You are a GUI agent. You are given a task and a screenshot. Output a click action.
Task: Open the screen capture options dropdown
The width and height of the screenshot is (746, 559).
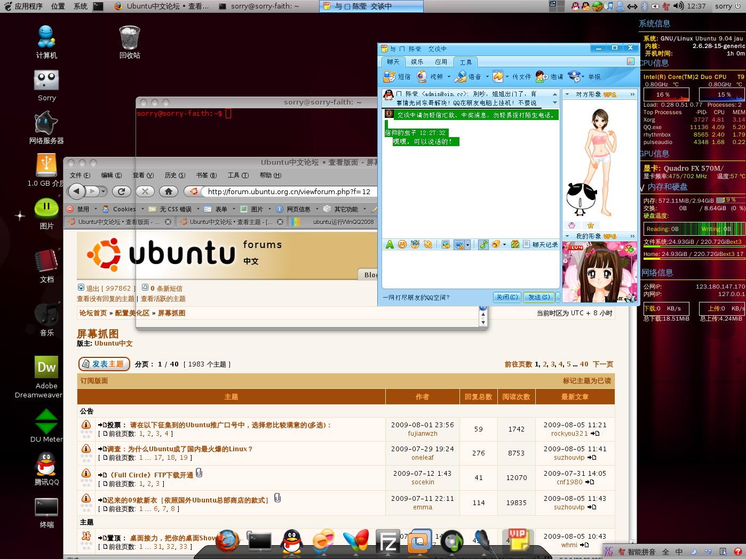pyautogui.click(x=467, y=245)
